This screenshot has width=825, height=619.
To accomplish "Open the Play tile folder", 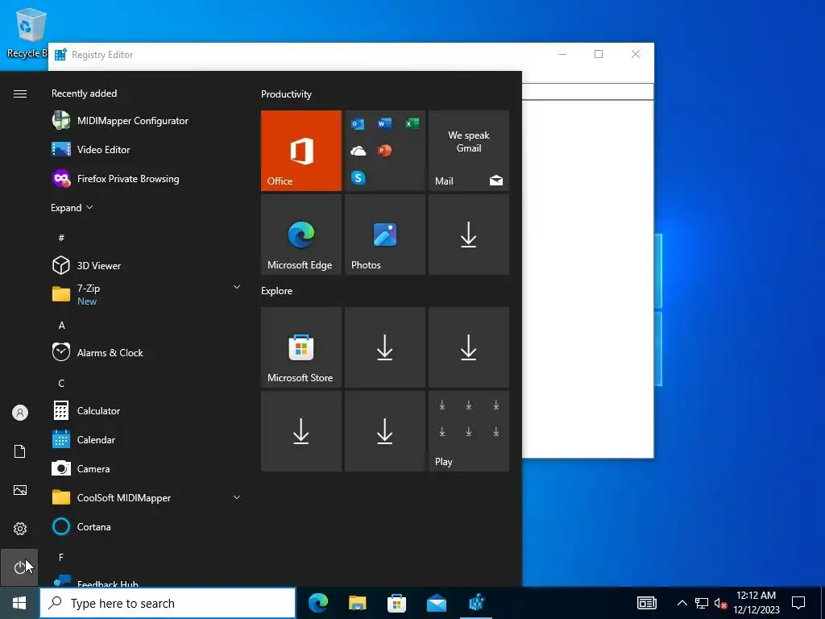I will tap(469, 431).
